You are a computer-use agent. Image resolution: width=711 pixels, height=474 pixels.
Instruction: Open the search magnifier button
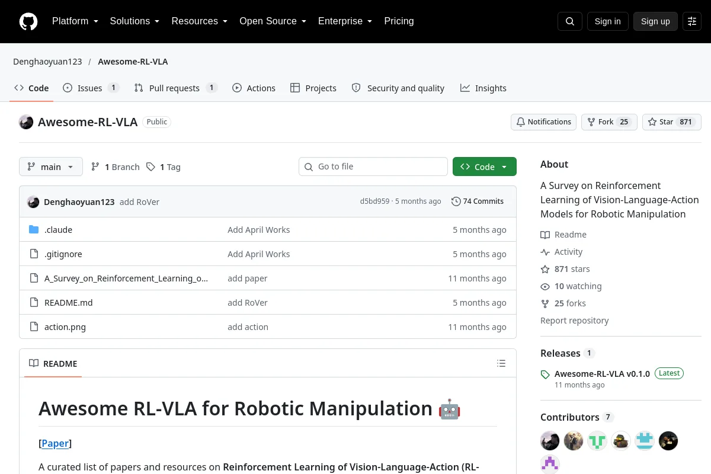coord(570,21)
